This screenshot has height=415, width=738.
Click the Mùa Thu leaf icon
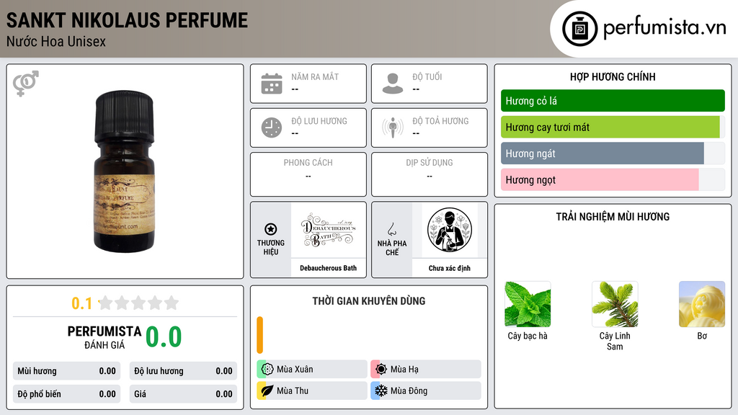coord(267,391)
